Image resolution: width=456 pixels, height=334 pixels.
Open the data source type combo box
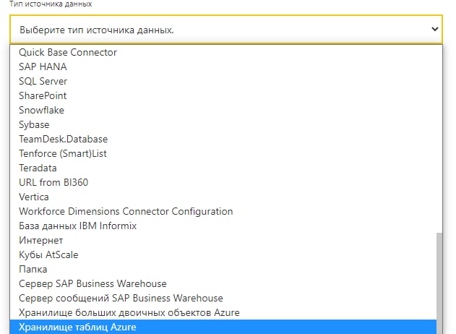pos(226,30)
